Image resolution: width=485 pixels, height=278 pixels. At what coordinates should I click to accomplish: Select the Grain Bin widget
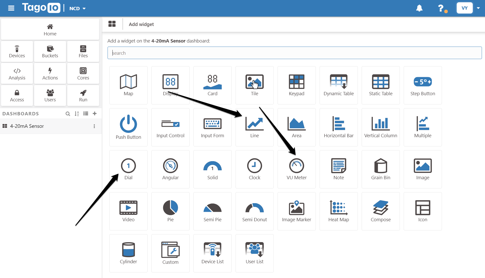(381, 169)
